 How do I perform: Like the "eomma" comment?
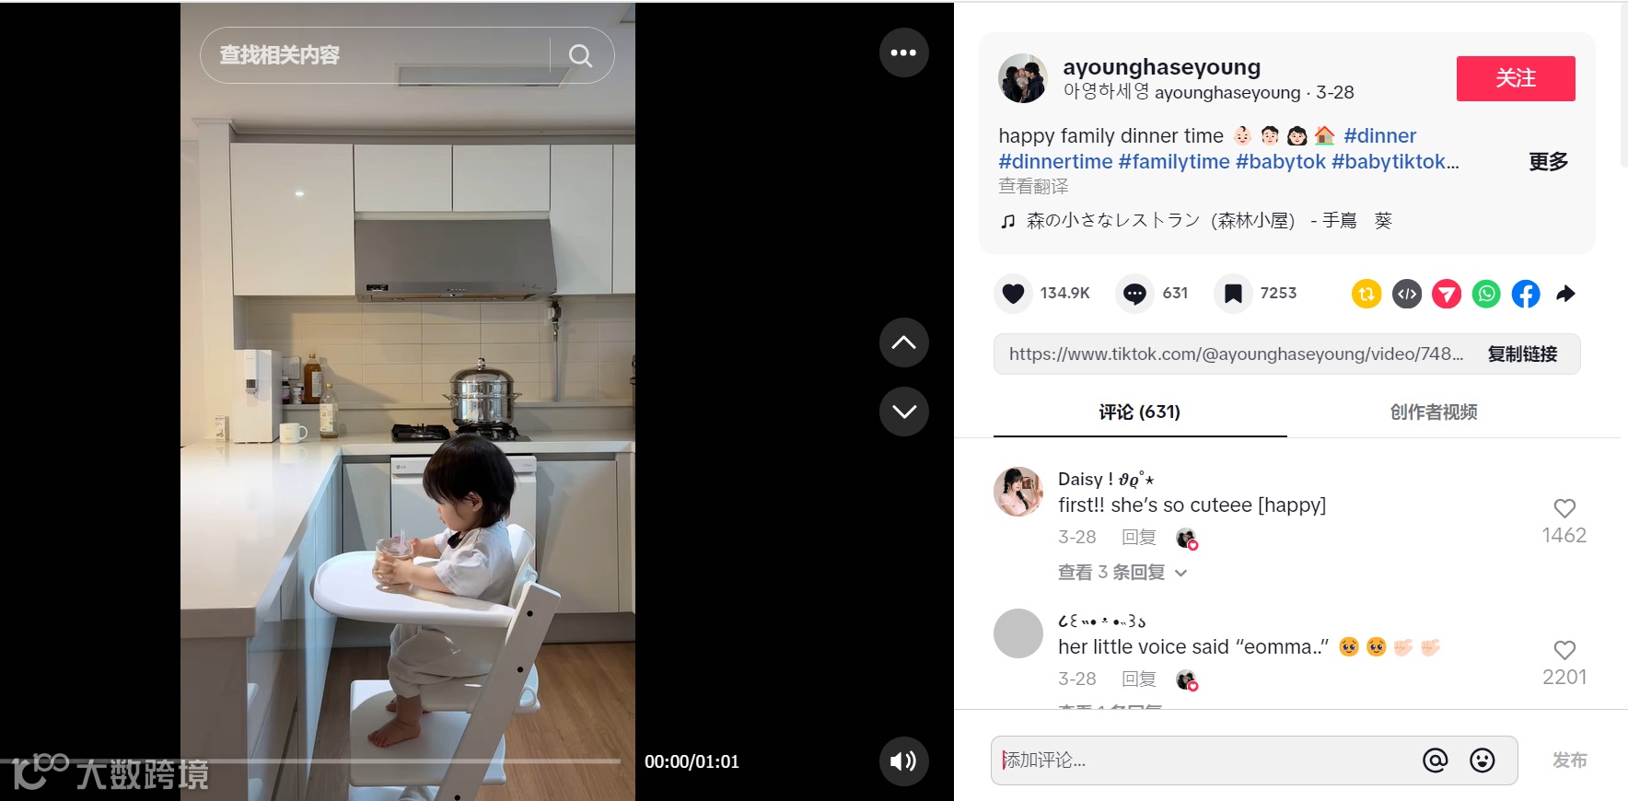click(x=1564, y=650)
